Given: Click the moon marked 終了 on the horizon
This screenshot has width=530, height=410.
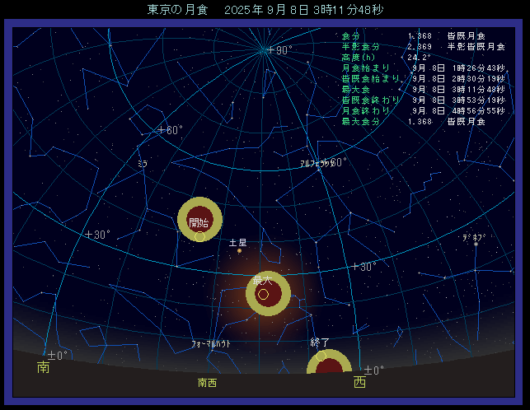Looking at the screenshot, I should tap(329, 365).
